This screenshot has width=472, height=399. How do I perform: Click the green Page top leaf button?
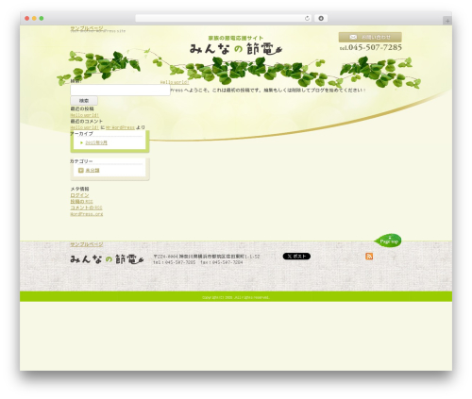click(388, 241)
